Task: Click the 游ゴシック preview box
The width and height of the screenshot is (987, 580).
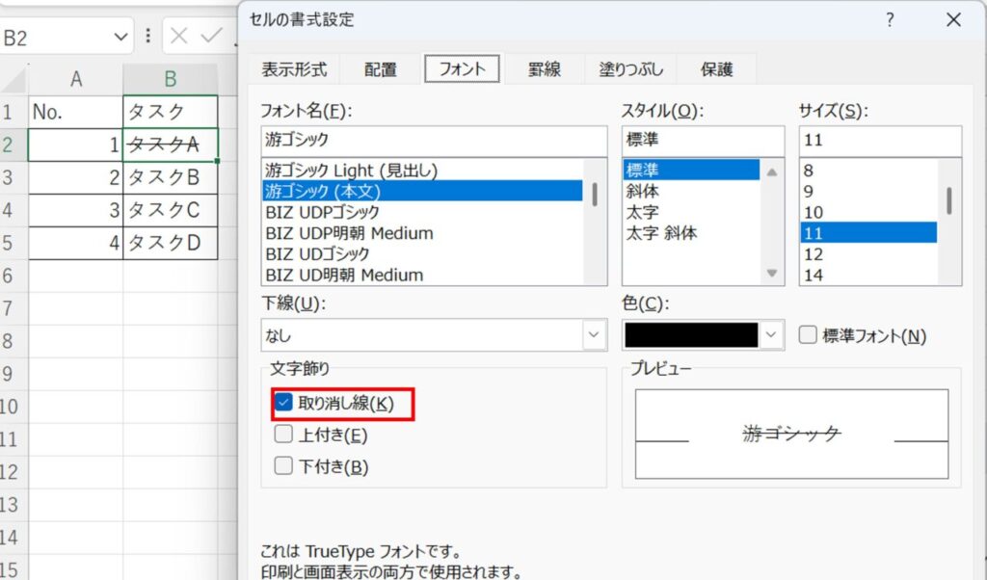Action: [x=791, y=435]
